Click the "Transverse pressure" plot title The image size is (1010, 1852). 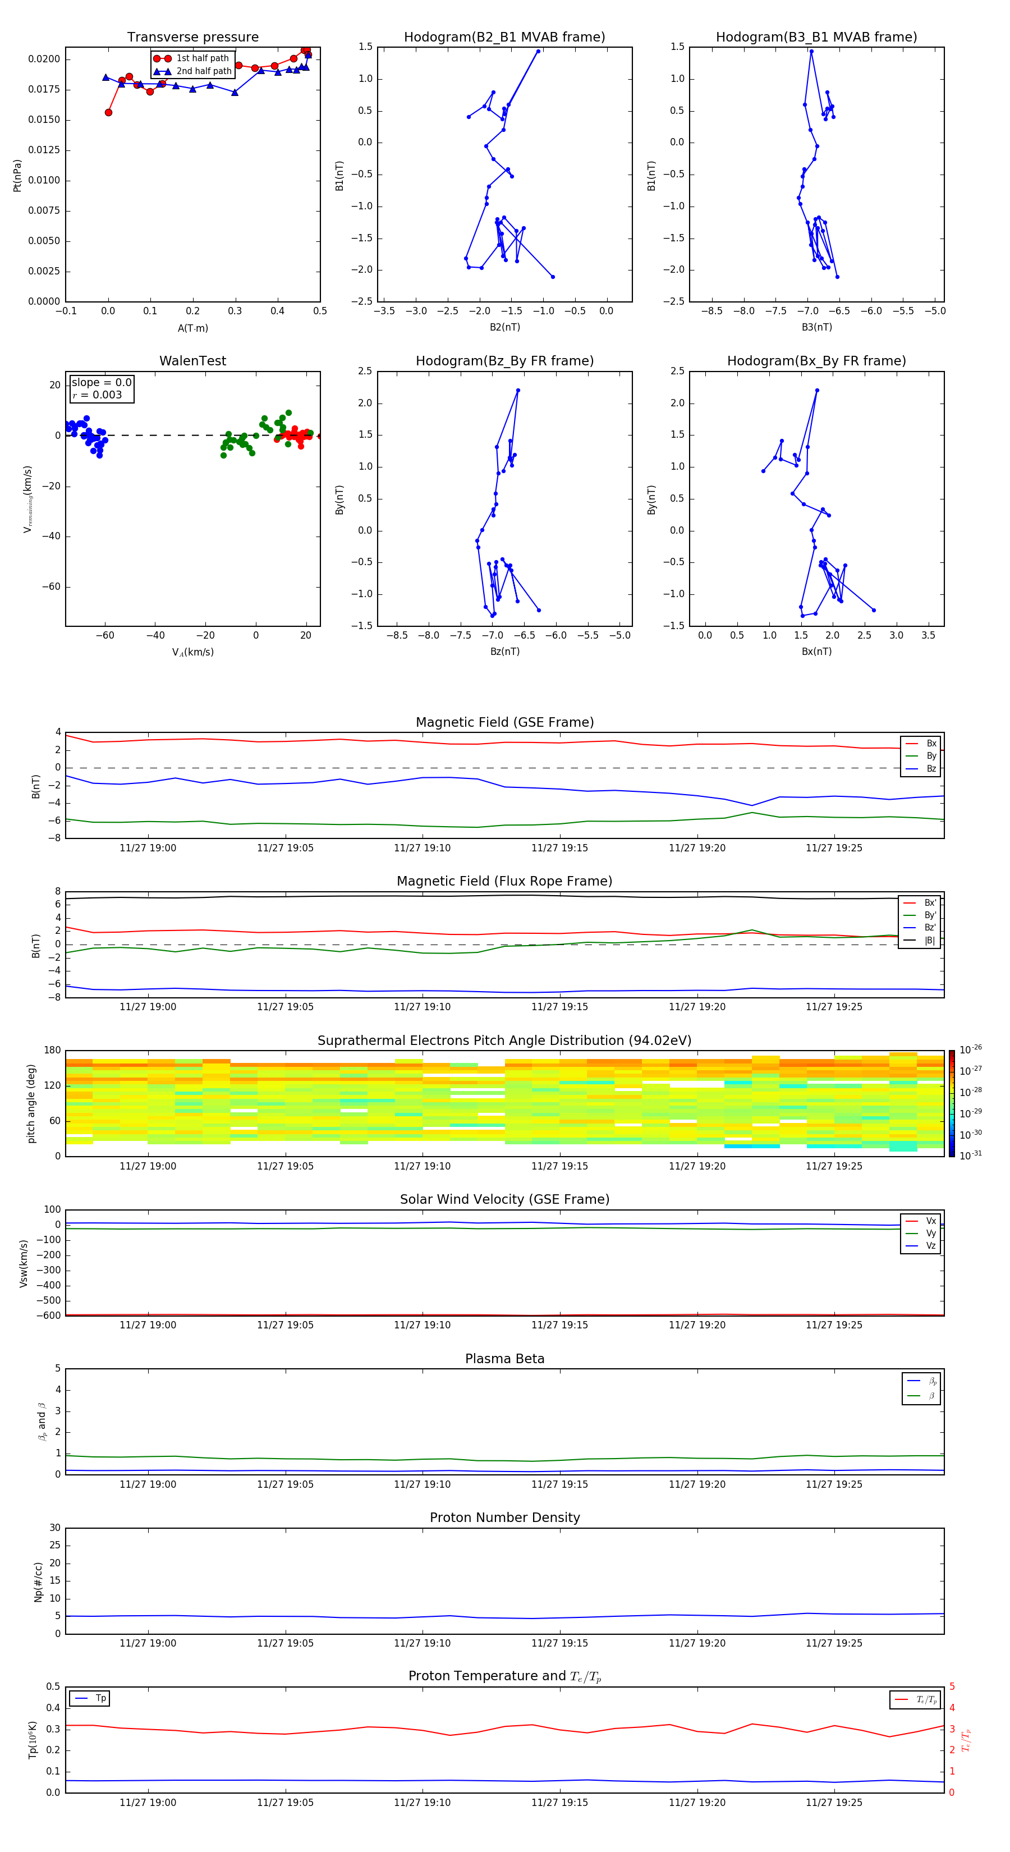coord(192,38)
